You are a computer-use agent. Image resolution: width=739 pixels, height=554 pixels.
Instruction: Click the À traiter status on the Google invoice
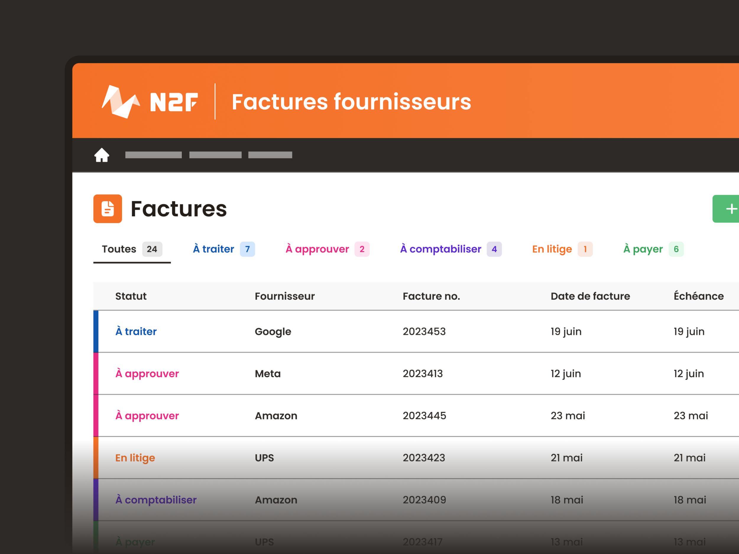pyautogui.click(x=136, y=331)
